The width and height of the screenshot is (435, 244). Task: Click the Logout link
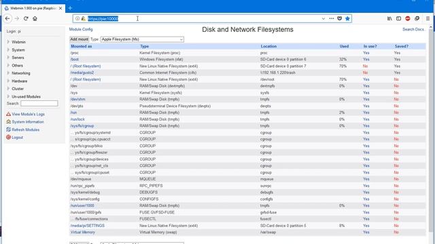click(18, 137)
